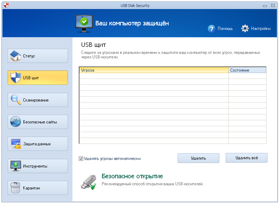Click the magnifying glass icon for Сканирование

(x=16, y=100)
